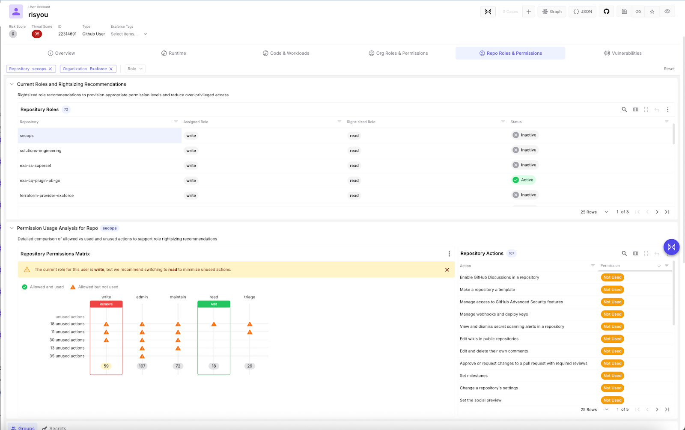Toggle the eye watch icon
The height and width of the screenshot is (430, 685).
[x=667, y=12]
